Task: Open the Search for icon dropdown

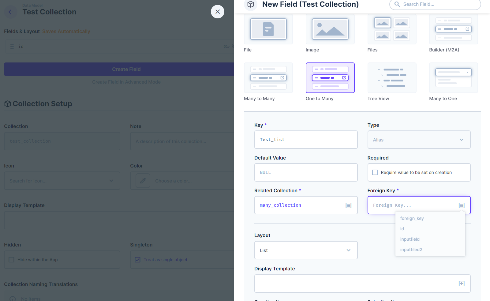Action: (x=62, y=181)
